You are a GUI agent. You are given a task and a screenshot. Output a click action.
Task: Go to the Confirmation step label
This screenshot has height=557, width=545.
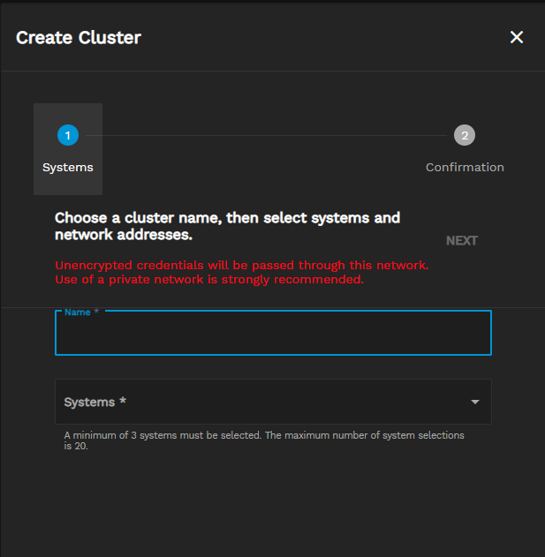point(465,167)
